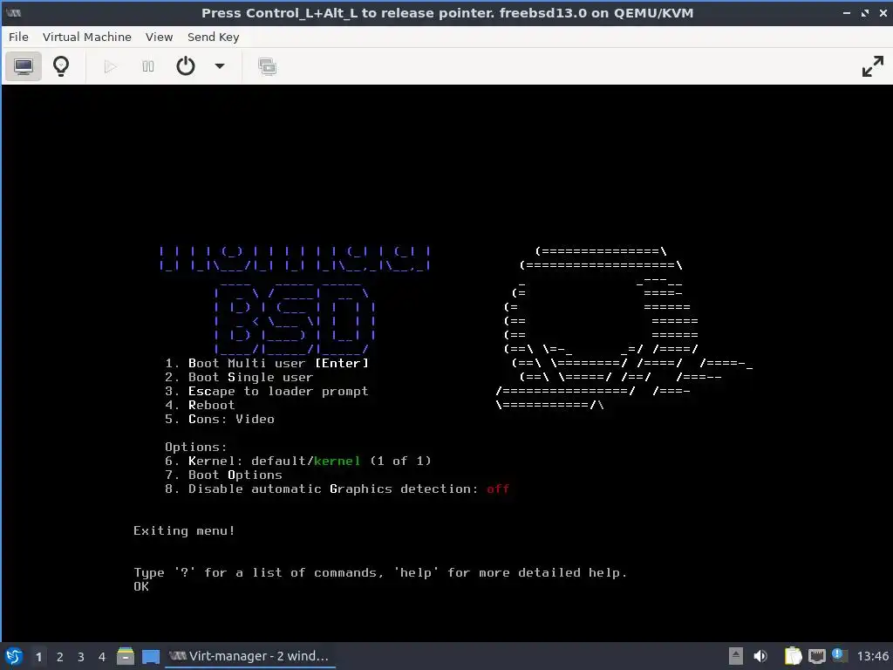Switch to workspace 3
This screenshot has height=670, width=893.
tap(81, 657)
